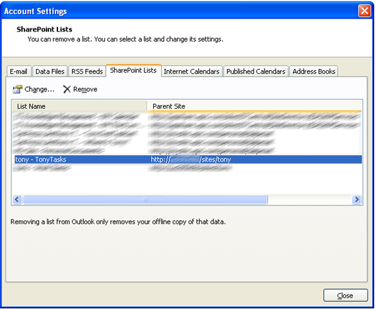Sort by the Parent Site column header
Viewport: 376px width, 309px height.
click(254, 106)
